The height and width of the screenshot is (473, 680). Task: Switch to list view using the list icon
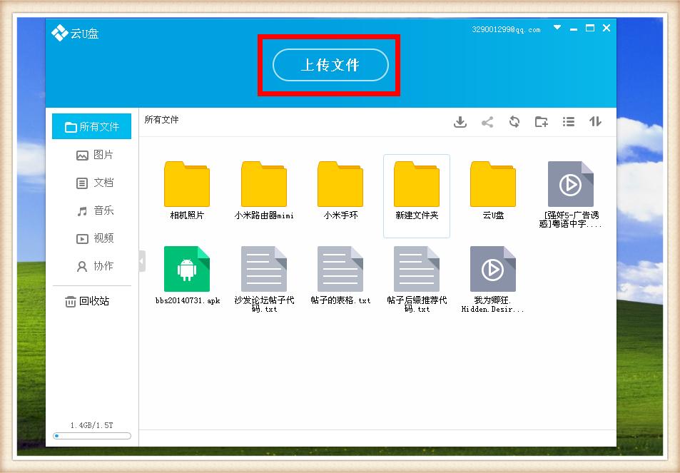tap(568, 122)
